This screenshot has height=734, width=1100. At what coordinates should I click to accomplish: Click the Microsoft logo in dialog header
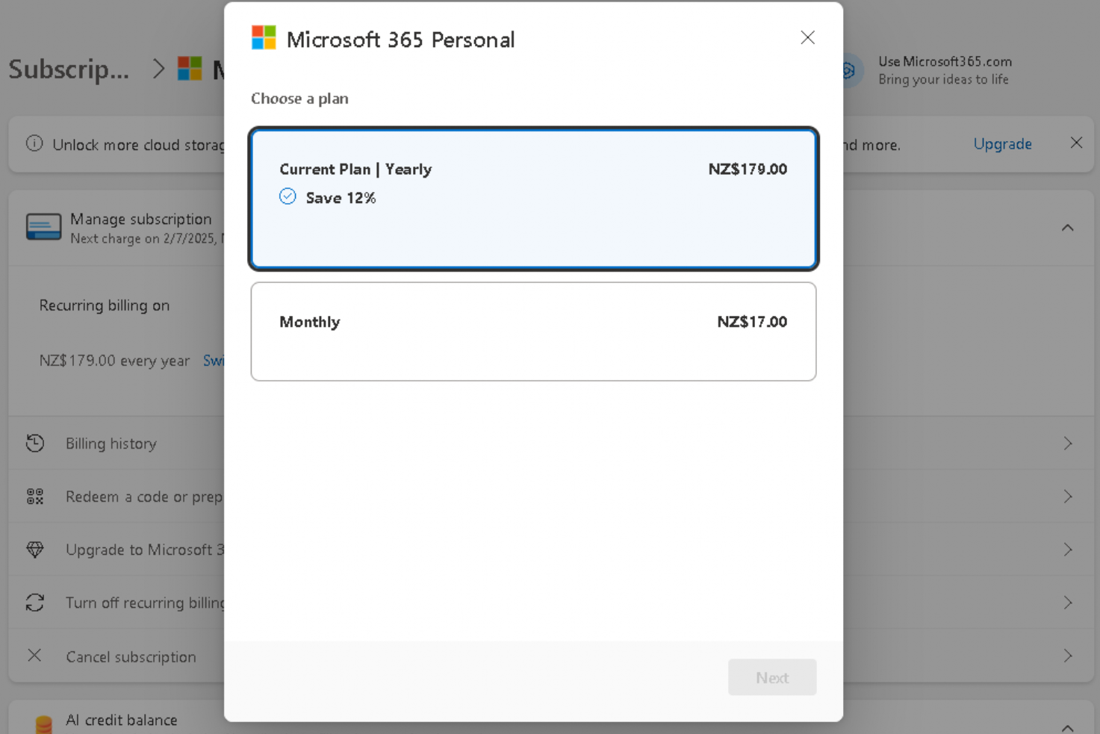pos(264,37)
